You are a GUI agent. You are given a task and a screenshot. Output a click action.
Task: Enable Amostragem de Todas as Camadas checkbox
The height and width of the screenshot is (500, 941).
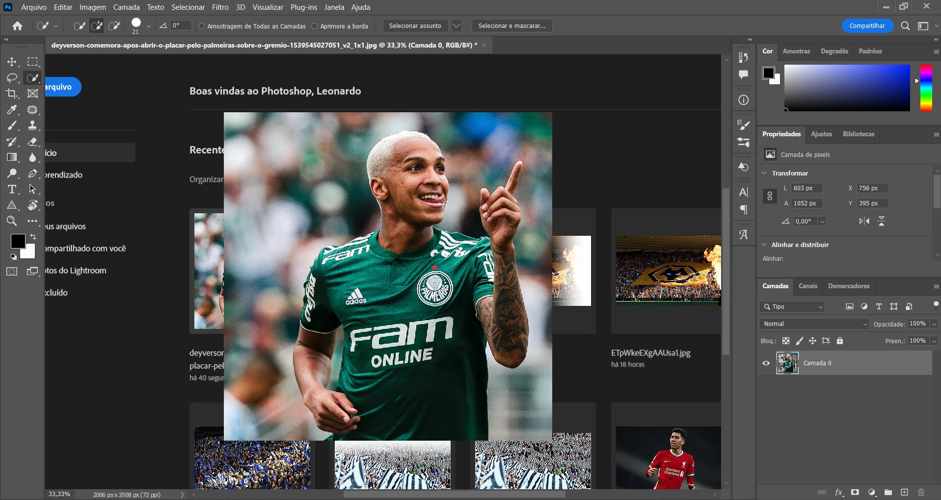pyautogui.click(x=201, y=26)
